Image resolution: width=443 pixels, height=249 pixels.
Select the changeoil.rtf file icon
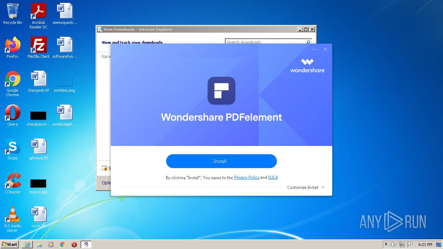coord(38,82)
